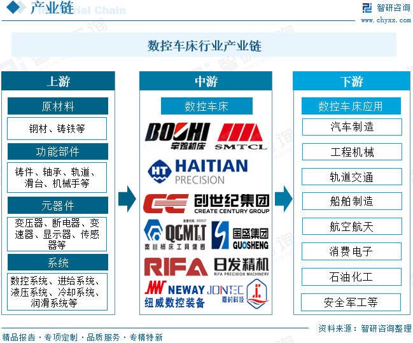Screen dimensions: 413x343
Task: Click the 资料来源：智研咨询整理 text
Action: pos(365,328)
